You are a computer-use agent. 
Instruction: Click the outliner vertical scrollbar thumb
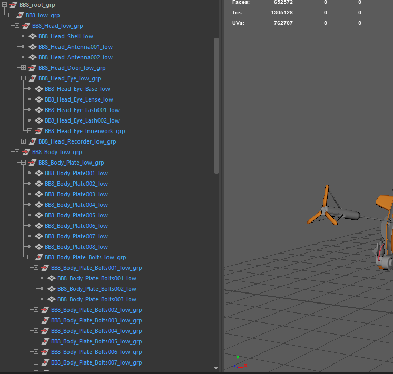[x=217, y=105]
